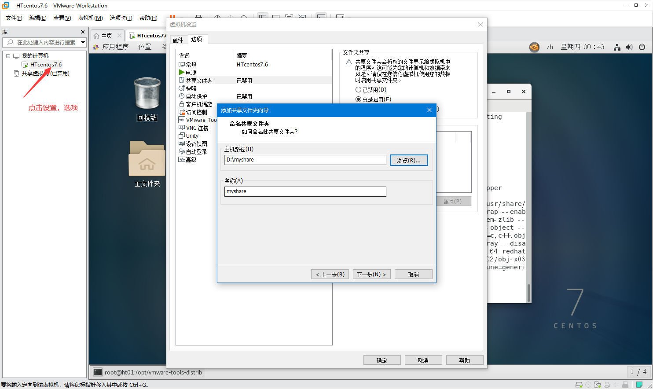Viewport: 653px width, 389px height.
Task: Click the CentOS volume speaker icon
Action: coord(629,47)
